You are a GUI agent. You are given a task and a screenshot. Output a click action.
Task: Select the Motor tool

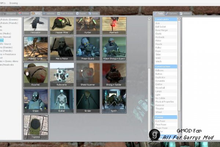(166, 41)
